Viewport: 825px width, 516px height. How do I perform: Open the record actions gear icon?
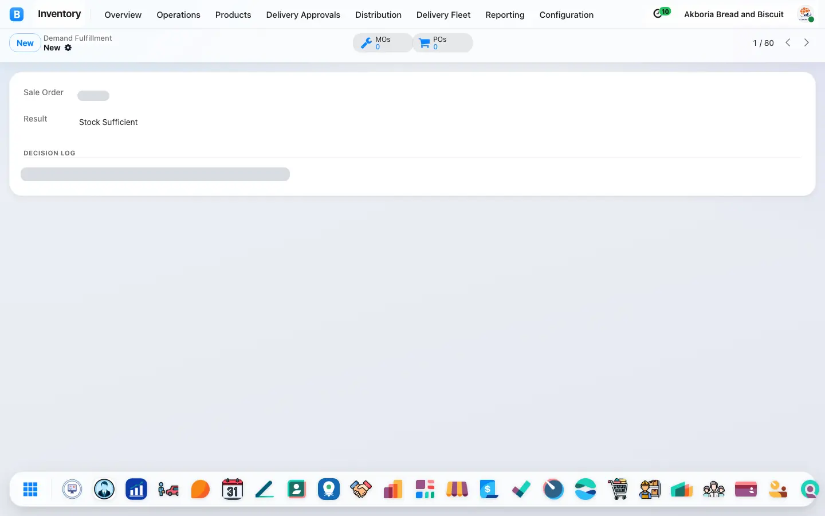[x=68, y=48]
